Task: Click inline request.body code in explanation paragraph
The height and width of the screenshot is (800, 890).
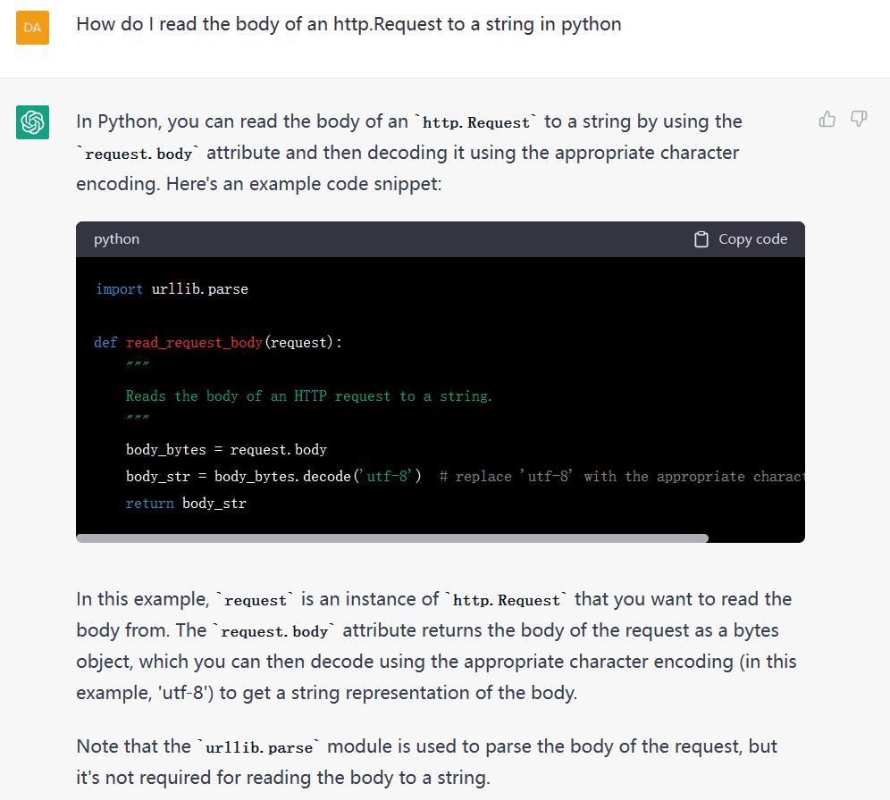Action: pos(274,632)
